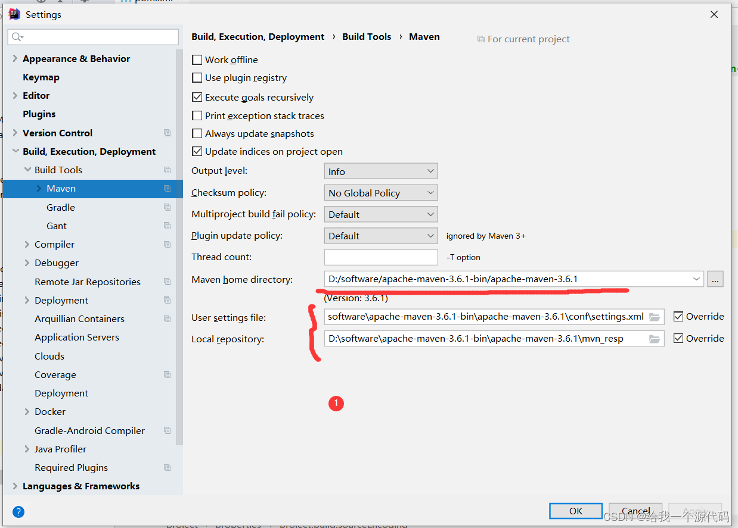Collapse Build, Execution, Deployment node
This screenshot has width=738, height=528.
(15, 151)
